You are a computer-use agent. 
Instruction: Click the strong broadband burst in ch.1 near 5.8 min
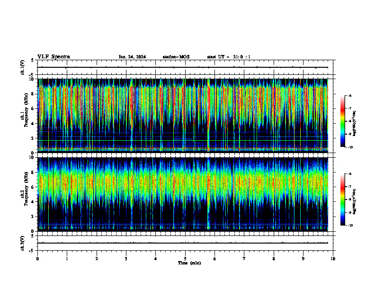pos(208,115)
